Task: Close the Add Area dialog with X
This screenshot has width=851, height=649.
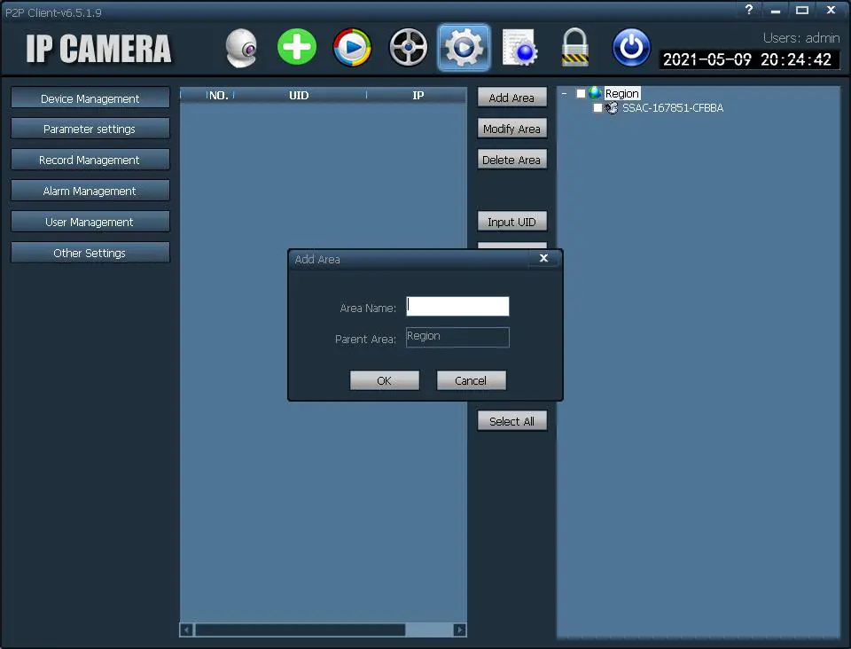Action: tap(543, 259)
